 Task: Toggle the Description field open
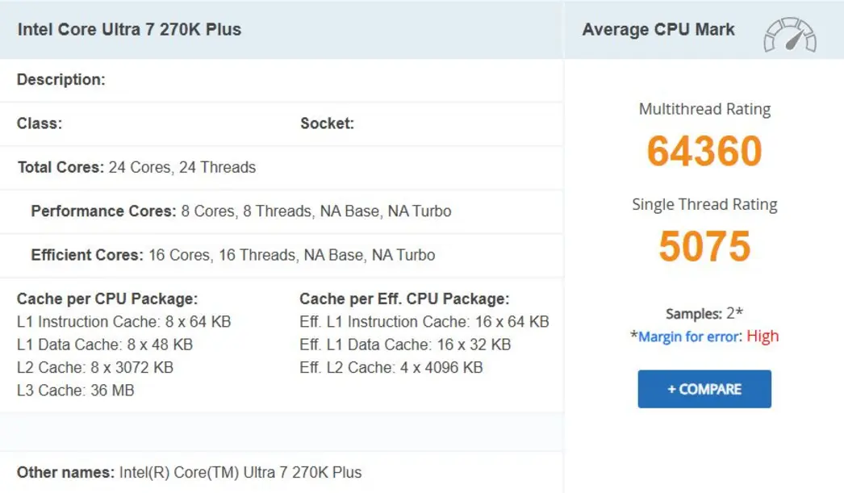coord(63,79)
